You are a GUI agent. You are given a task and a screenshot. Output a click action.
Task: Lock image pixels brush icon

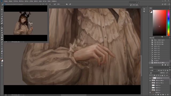156,75
